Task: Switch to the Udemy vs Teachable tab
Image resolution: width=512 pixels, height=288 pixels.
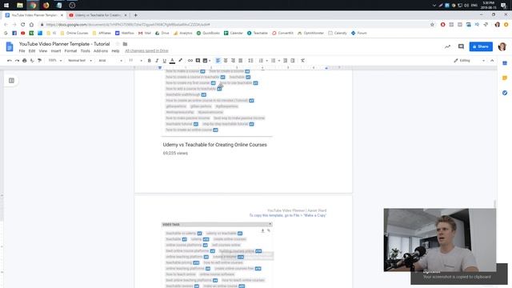Action: (x=98, y=15)
